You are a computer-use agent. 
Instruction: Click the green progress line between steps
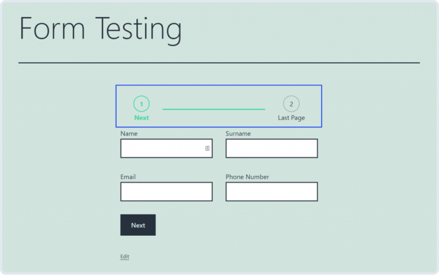(x=214, y=110)
